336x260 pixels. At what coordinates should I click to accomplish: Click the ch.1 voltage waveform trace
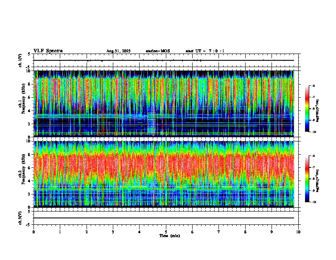[x=164, y=60]
